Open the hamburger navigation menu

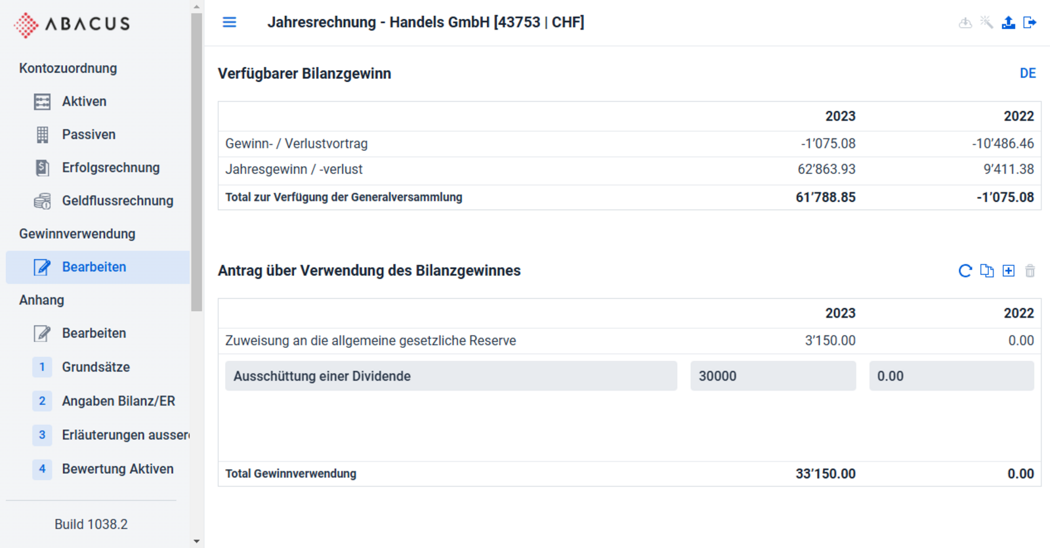click(x=229, y=22)
